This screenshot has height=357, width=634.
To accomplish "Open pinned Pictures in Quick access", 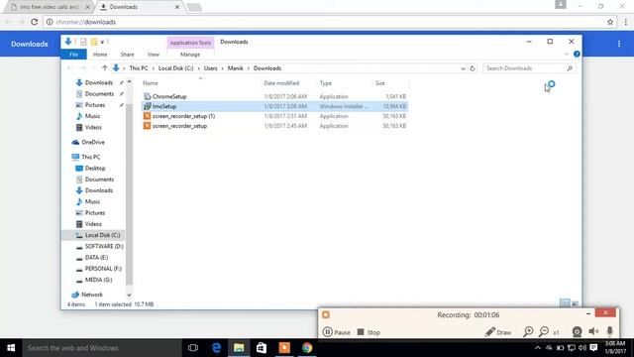I will (95, 105).
